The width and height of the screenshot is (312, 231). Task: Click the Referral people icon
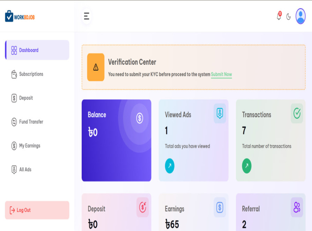click(x=297, y=207)
